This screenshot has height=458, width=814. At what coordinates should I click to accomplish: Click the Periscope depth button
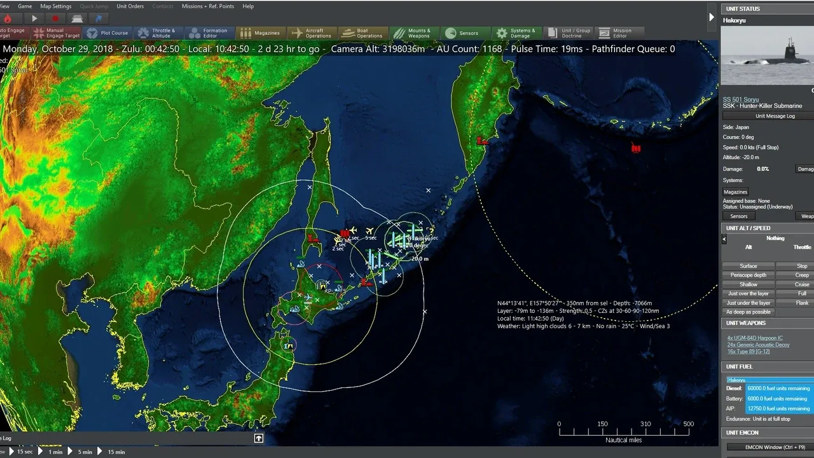[748, 275]
